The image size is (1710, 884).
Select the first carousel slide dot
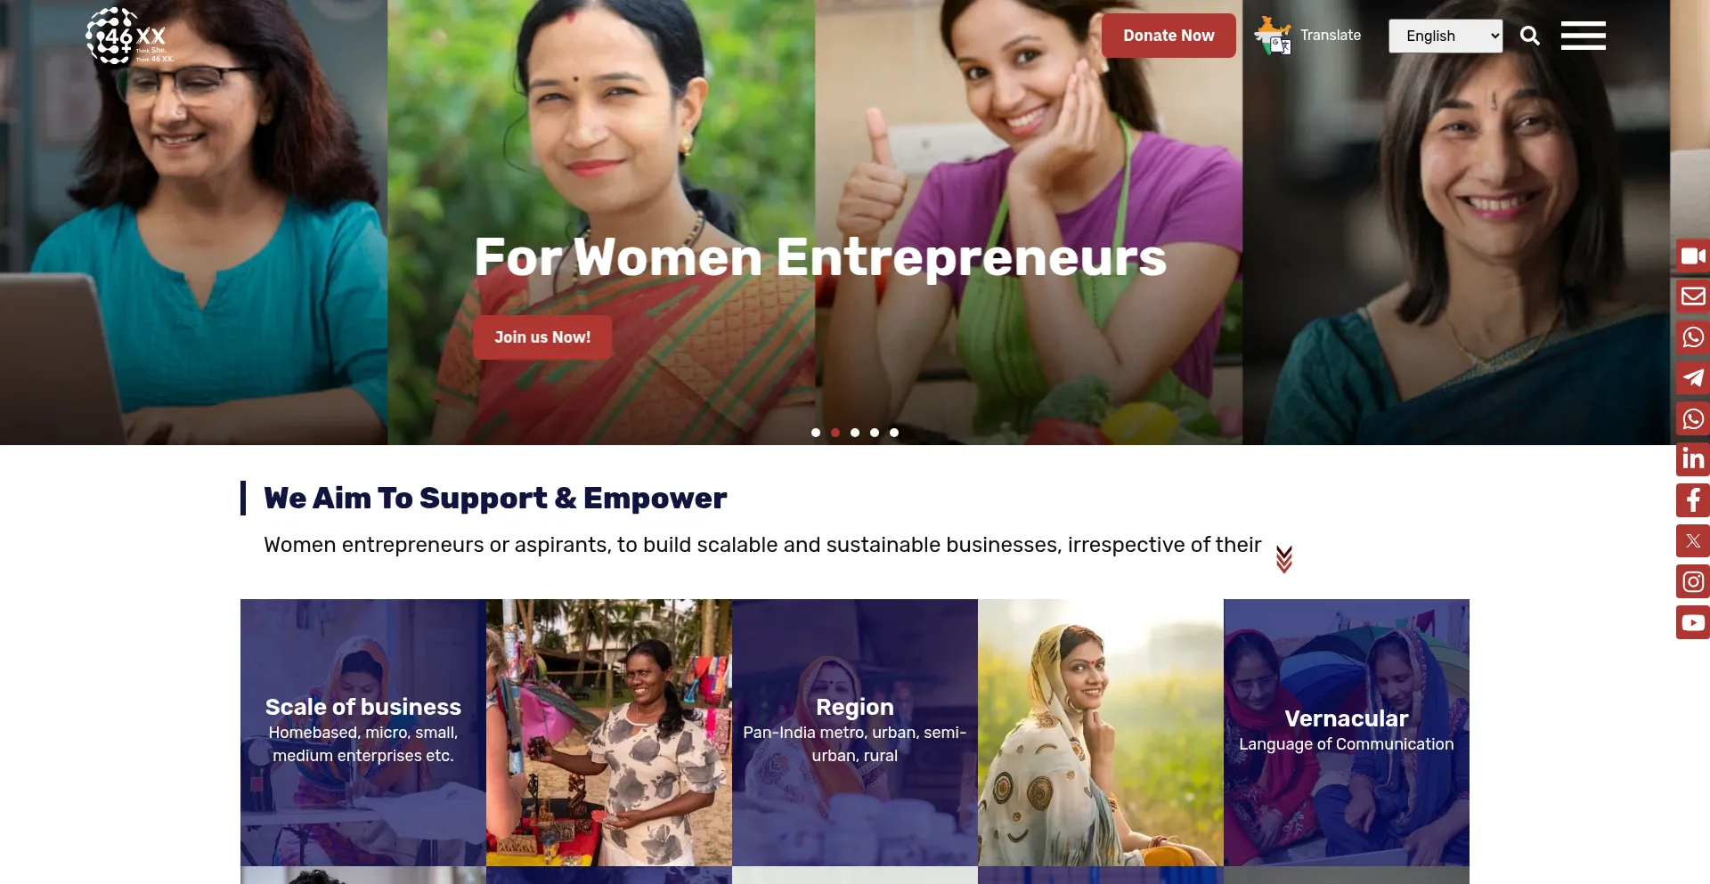816,433
